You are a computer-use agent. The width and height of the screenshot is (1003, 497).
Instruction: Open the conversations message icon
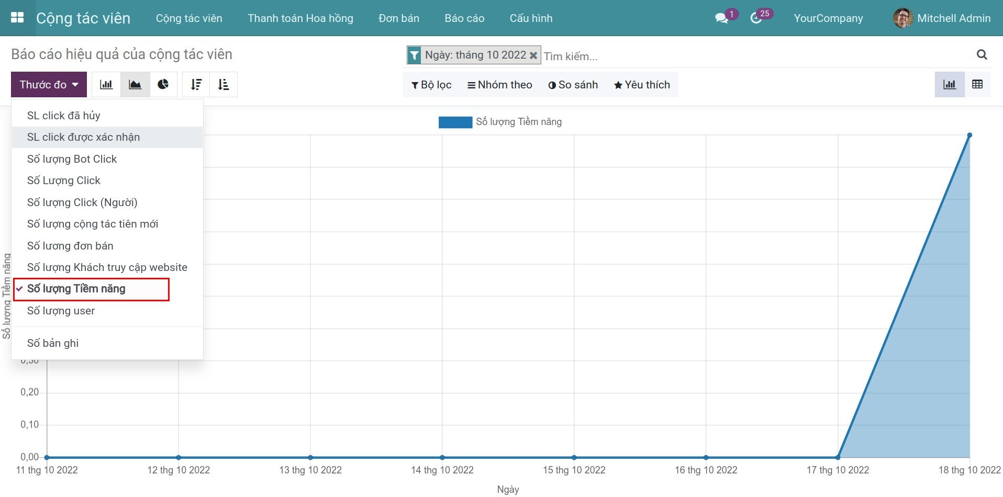click(721, 18)
